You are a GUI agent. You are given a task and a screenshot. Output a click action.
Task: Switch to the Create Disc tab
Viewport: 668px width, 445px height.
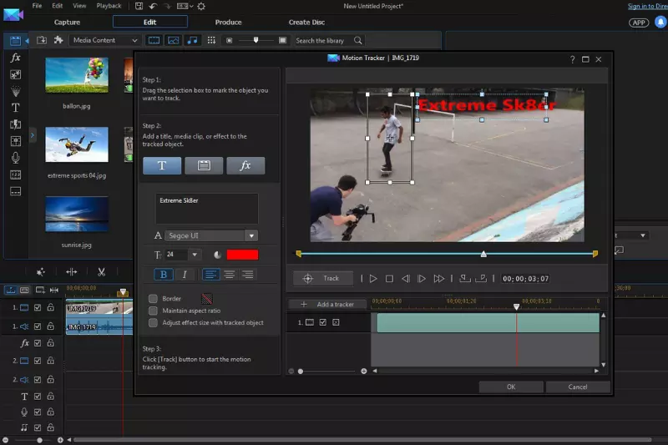tap(306, 23)
